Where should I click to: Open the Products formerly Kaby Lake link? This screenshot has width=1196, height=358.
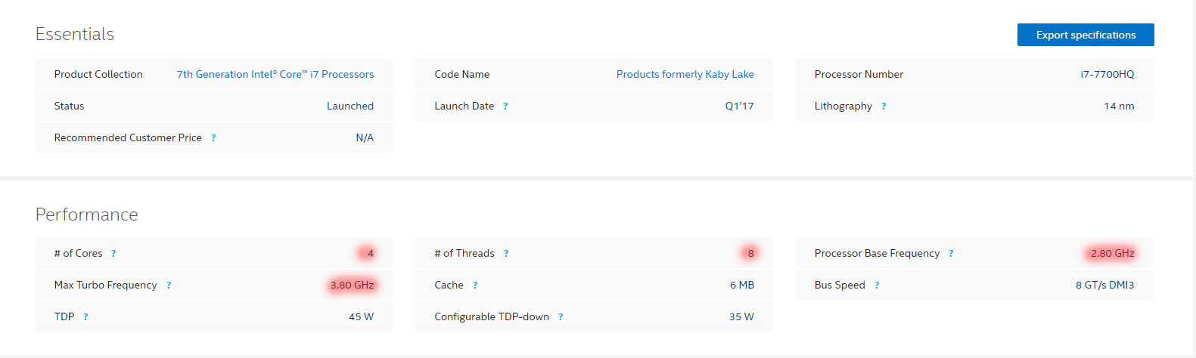point(685,74)
